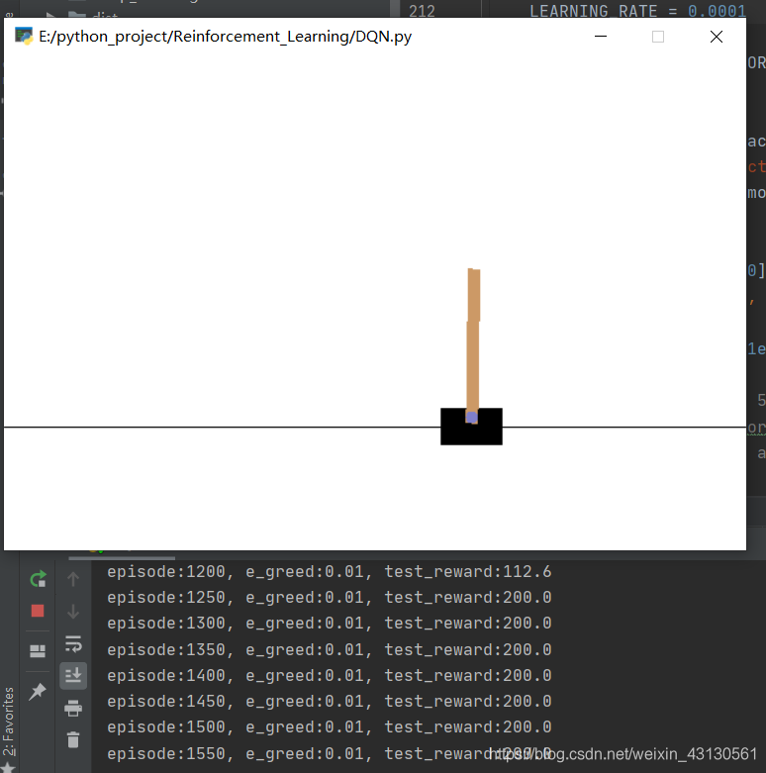Click the console line for episode:1250

pos(330,598)
